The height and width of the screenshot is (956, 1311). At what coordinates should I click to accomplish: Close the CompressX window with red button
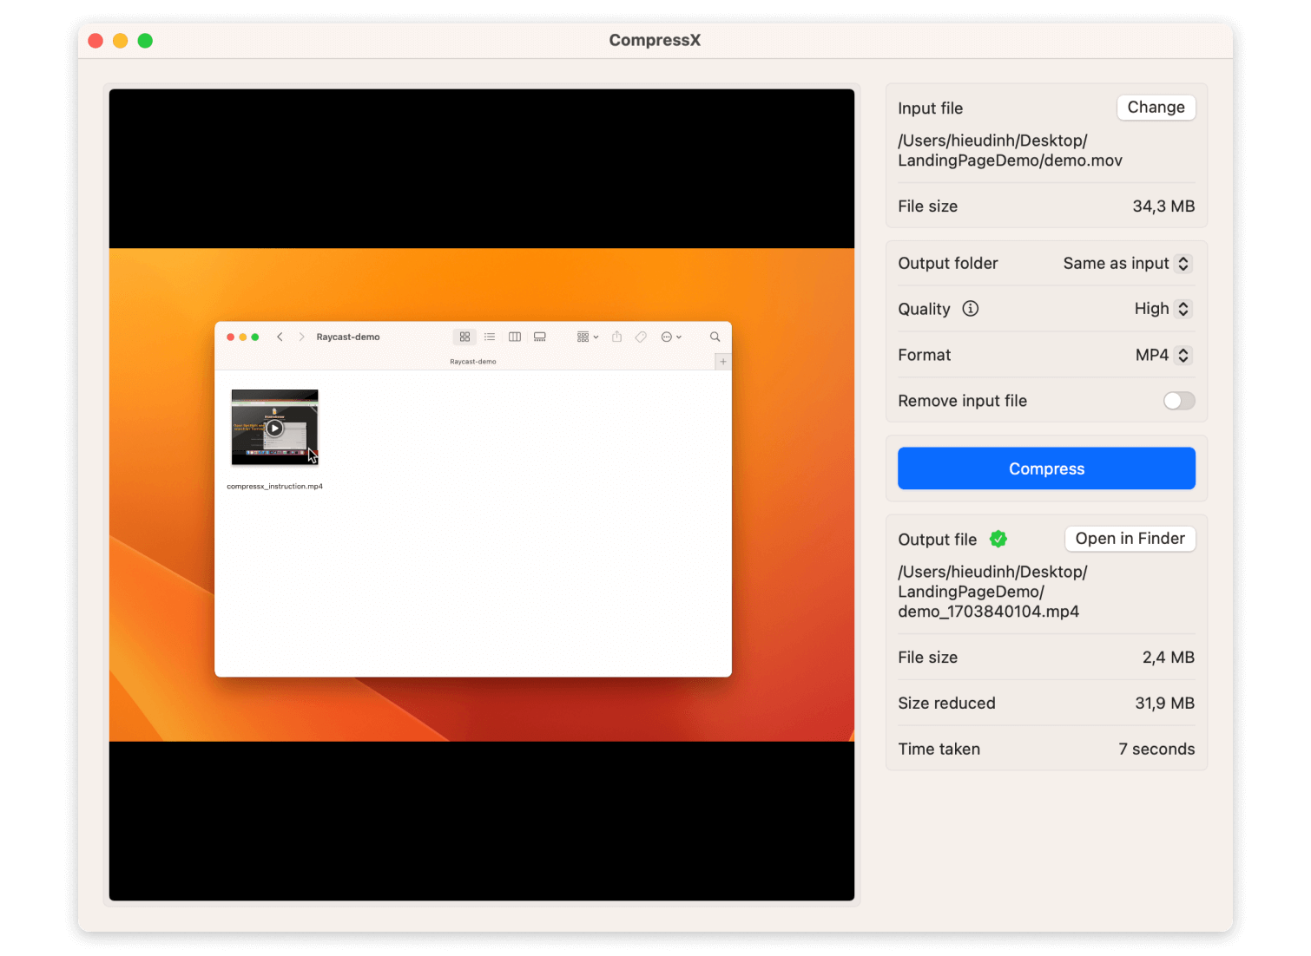pos(96,41)
